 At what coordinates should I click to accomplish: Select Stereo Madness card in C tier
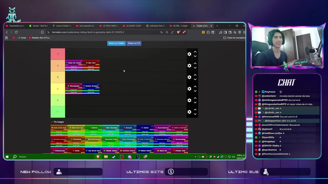91,89
